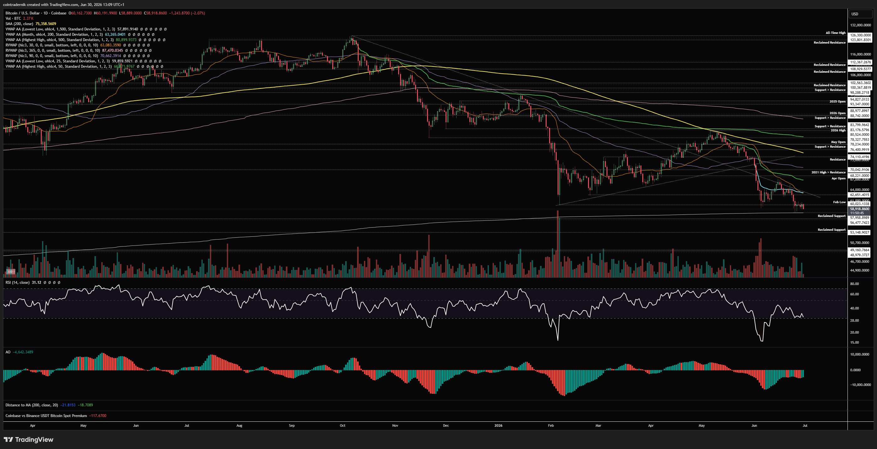Click the RSI reading 31.12
The image size is (877, 449).
[x=36, y=282]
